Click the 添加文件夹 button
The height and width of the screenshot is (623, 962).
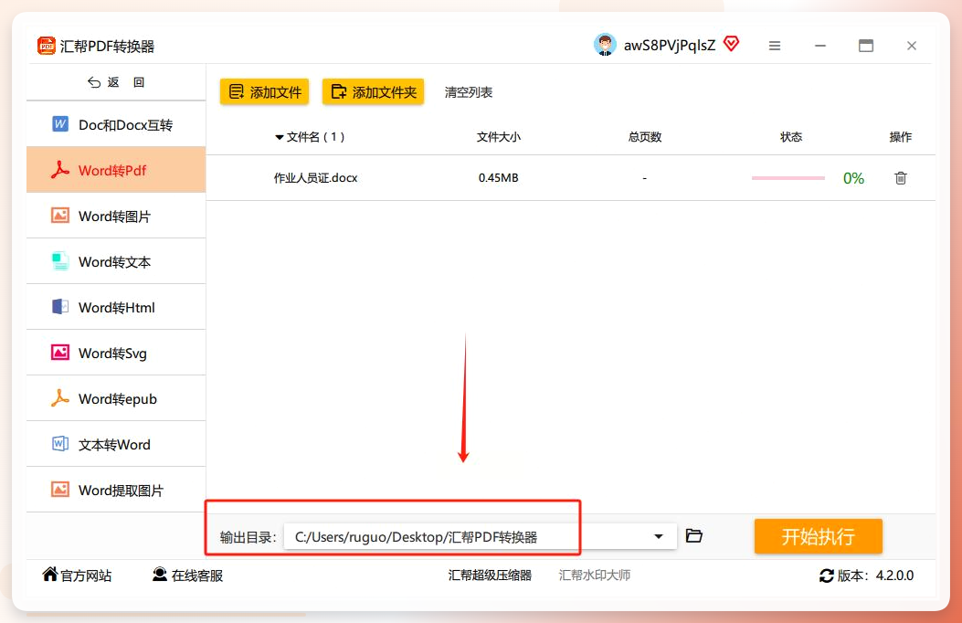click(x=373, y=92)
